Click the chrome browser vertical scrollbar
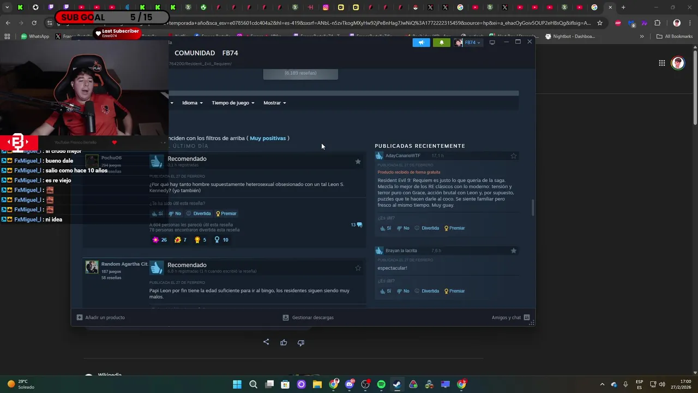698x393 pixels. (x=695, y=87)
